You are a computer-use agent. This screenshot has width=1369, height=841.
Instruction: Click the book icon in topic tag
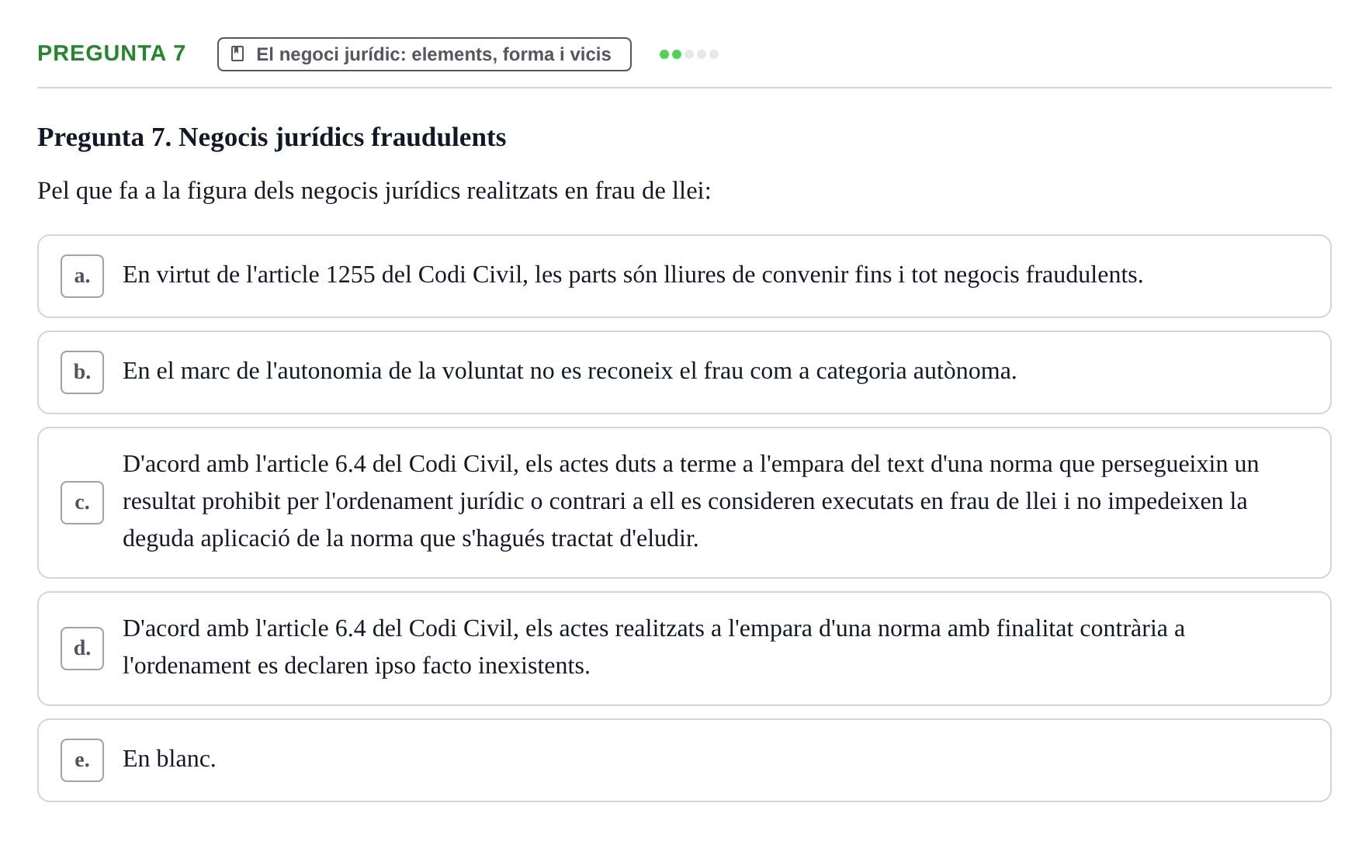click(x=238, y=54)
